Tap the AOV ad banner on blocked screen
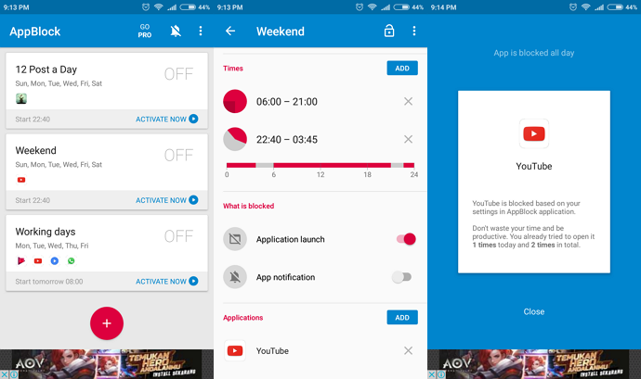Image resolution: width=641 pixels, height=379 pixels. (x=534, y=364)
